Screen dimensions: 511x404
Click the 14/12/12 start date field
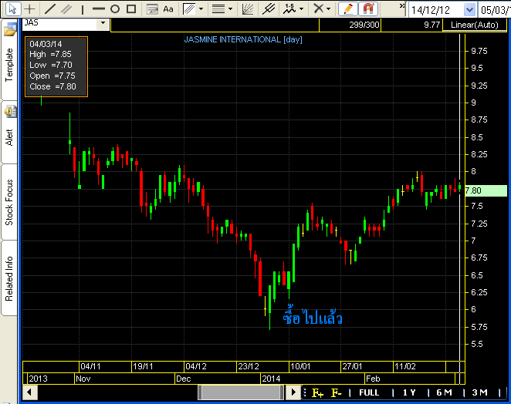coord(436,10)
